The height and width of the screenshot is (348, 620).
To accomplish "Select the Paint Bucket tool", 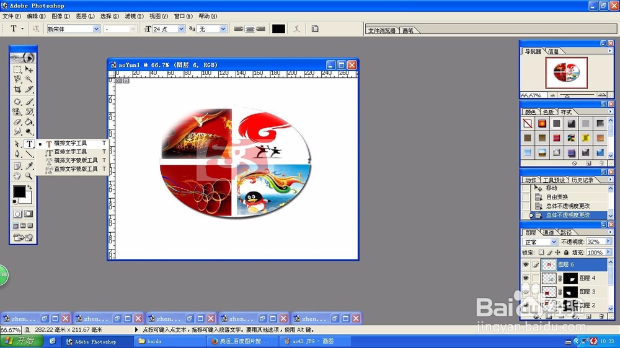I will 29,121.
